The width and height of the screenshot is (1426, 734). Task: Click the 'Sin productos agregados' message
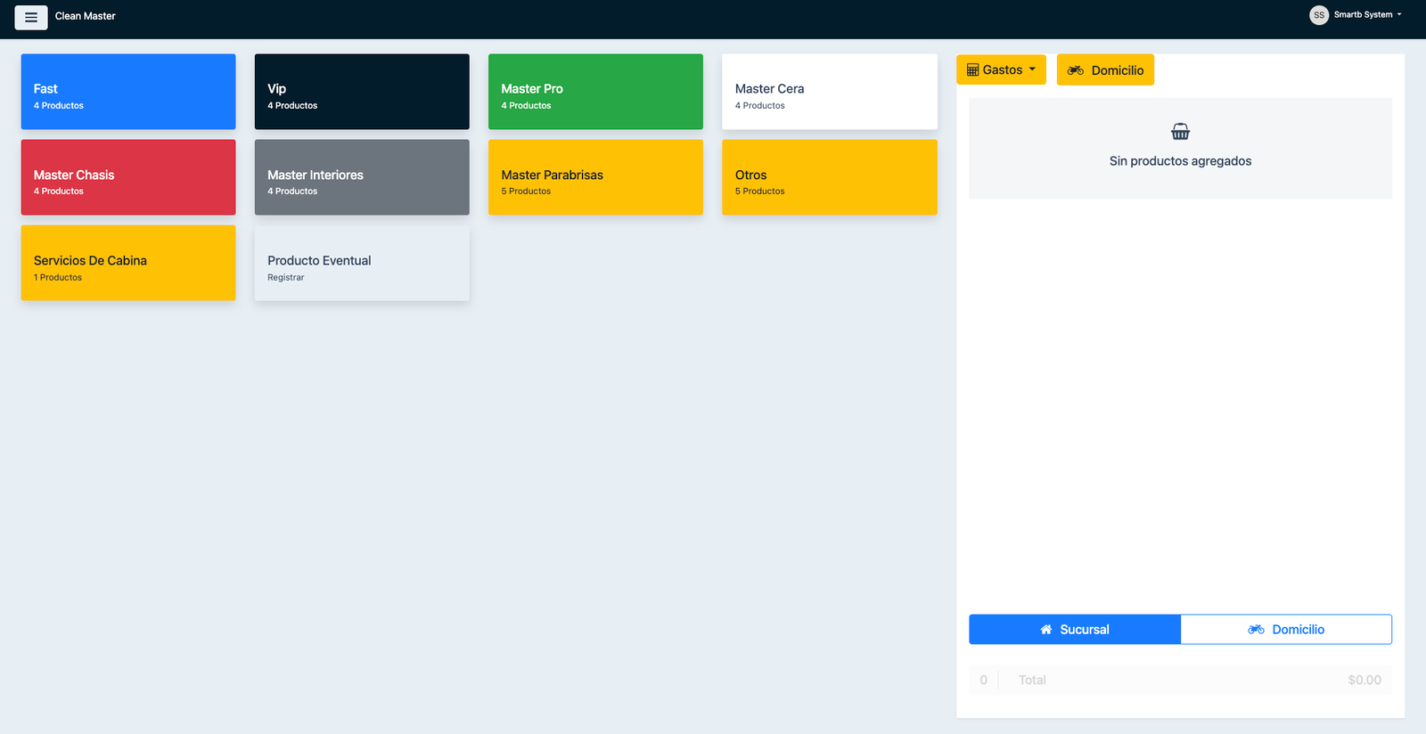[1180, 161]
